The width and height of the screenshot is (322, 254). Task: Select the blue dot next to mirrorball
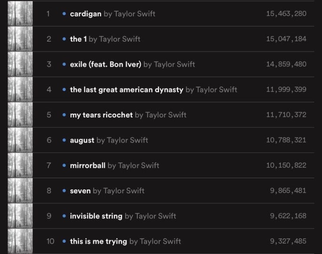point(64,165)
